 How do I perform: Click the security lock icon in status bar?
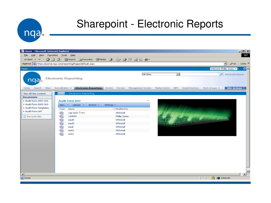213,178
